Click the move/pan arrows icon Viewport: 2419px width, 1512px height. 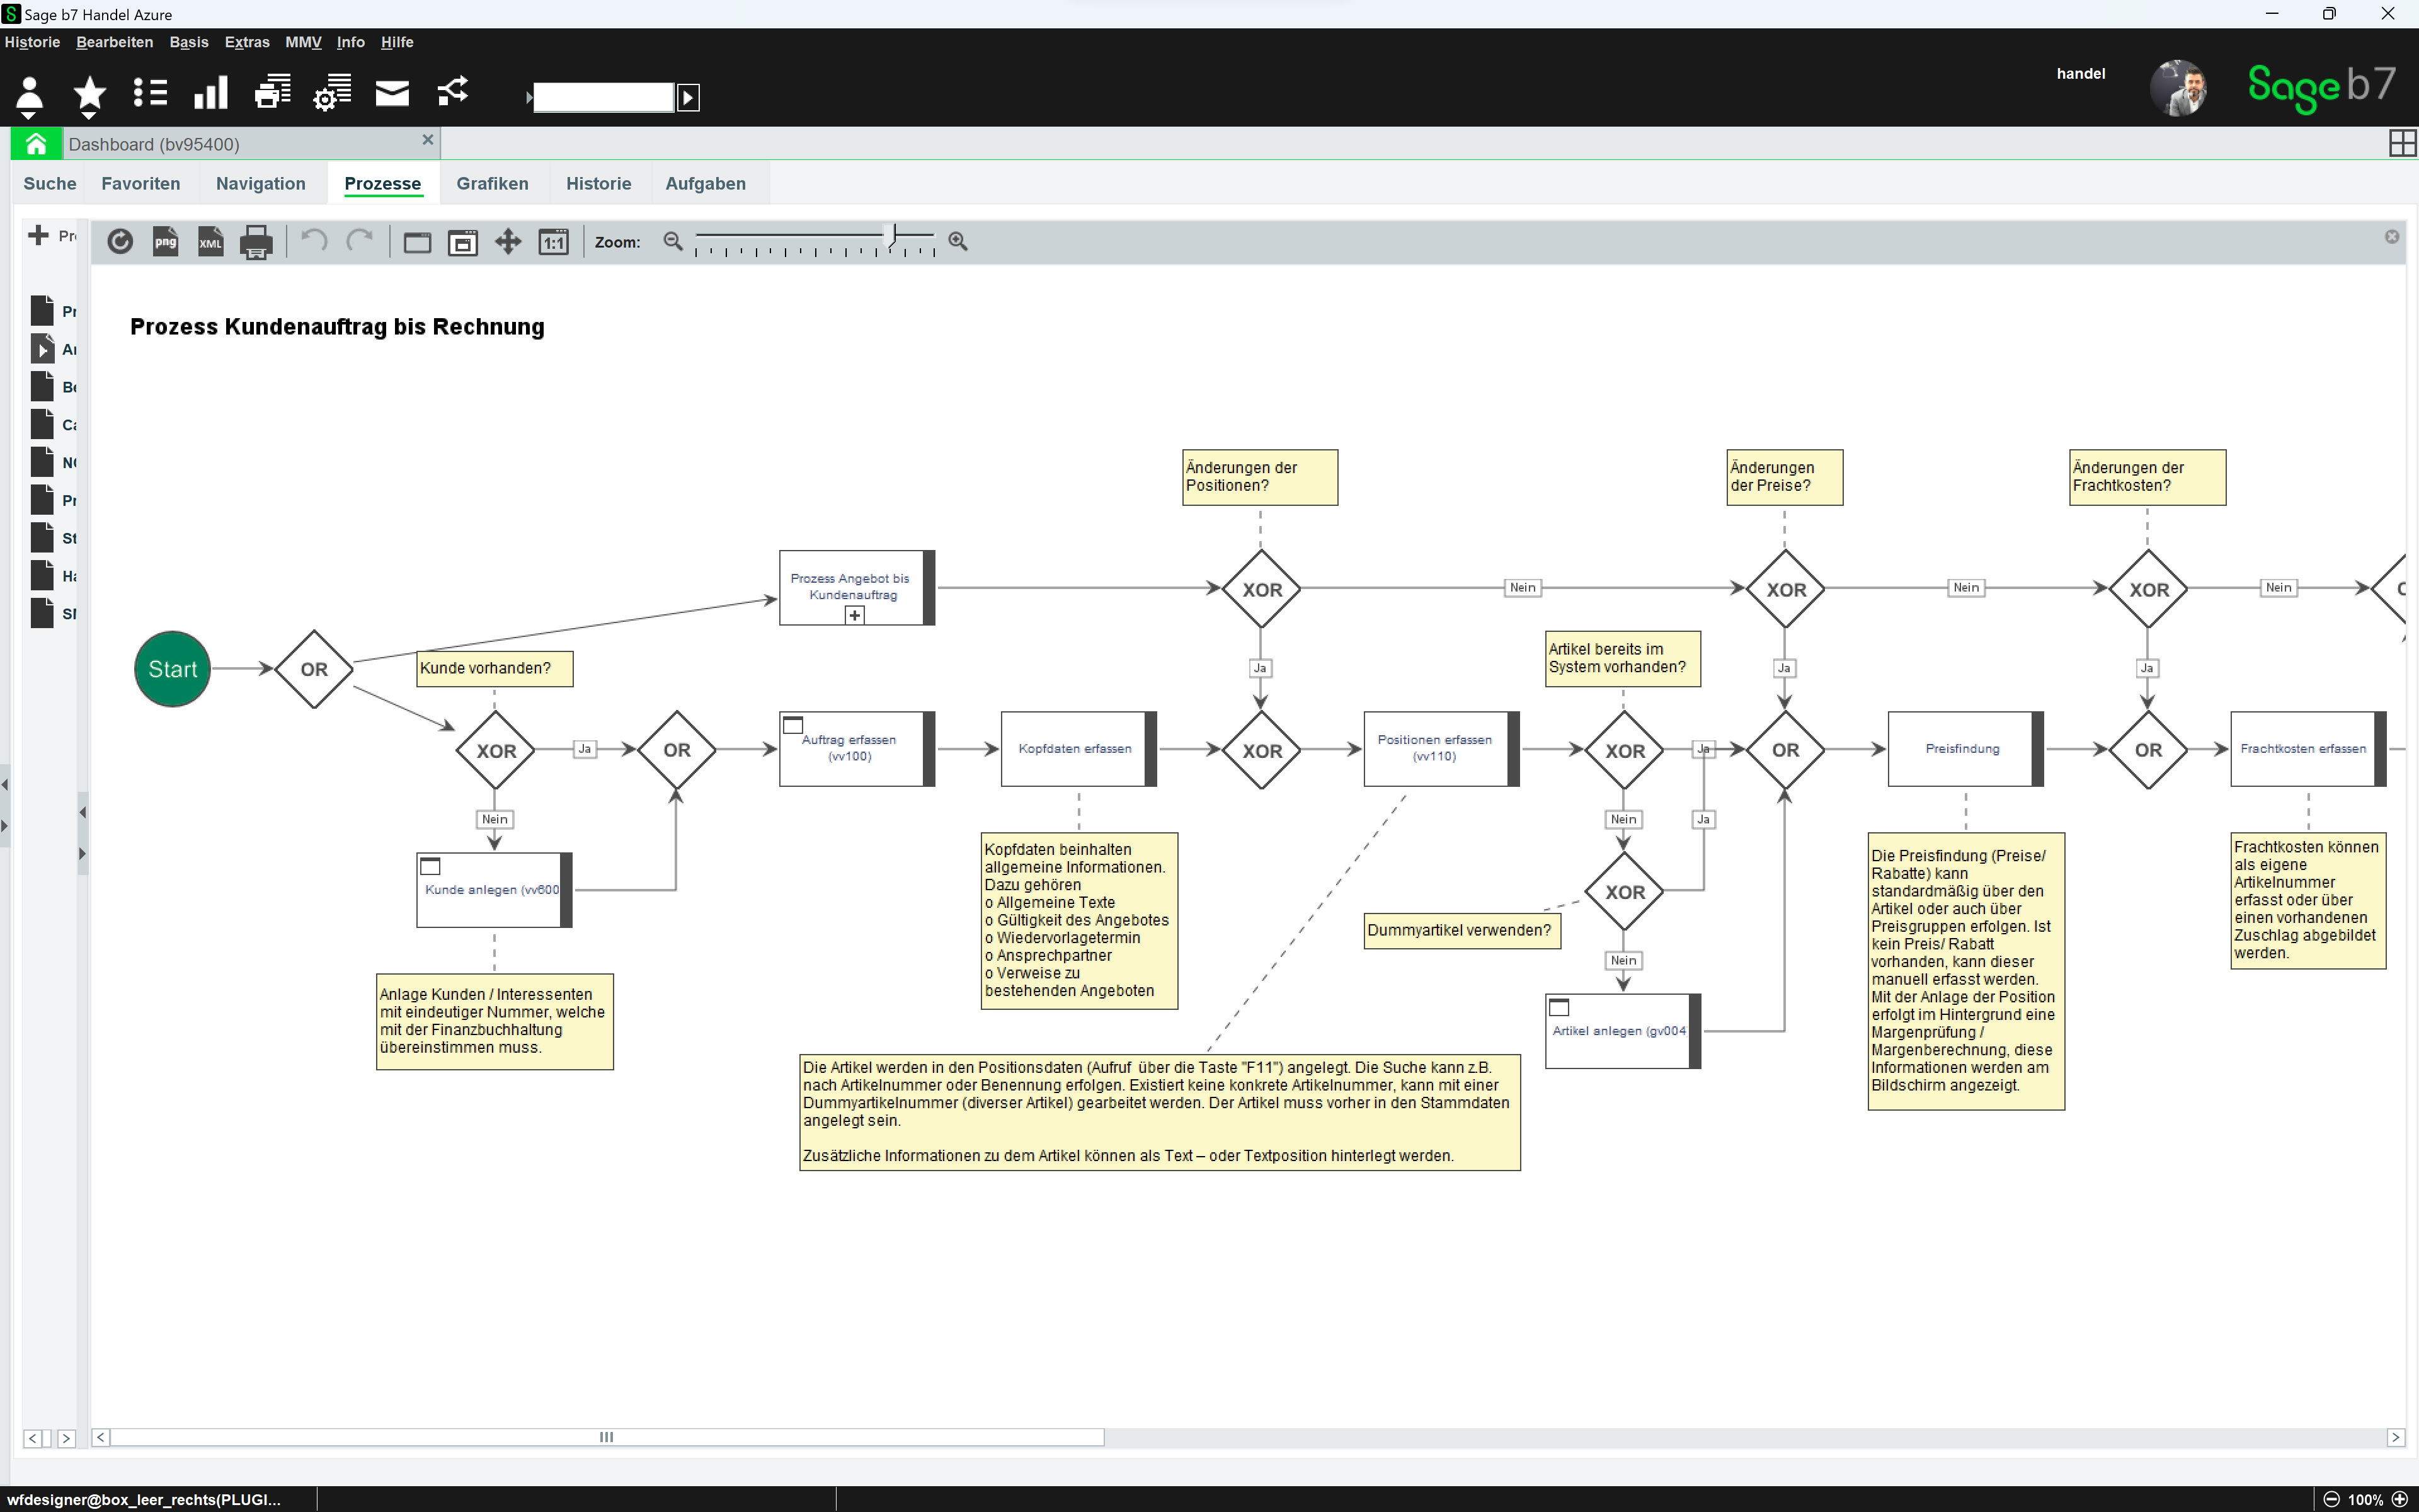pos(508,242)
